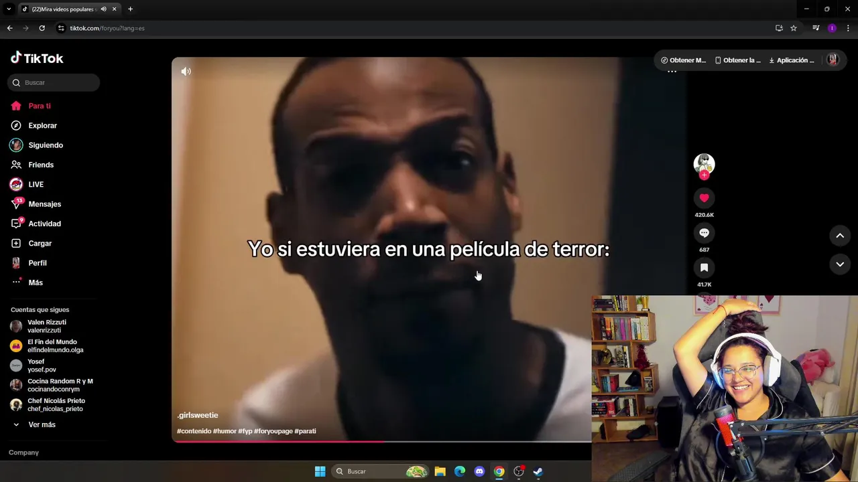Open Windows Start menu

click(320, 471)
